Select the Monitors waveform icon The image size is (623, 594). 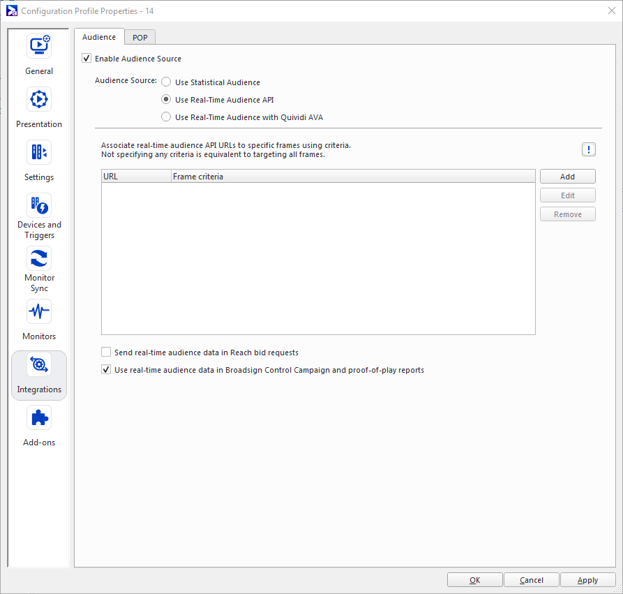[39, 312]
